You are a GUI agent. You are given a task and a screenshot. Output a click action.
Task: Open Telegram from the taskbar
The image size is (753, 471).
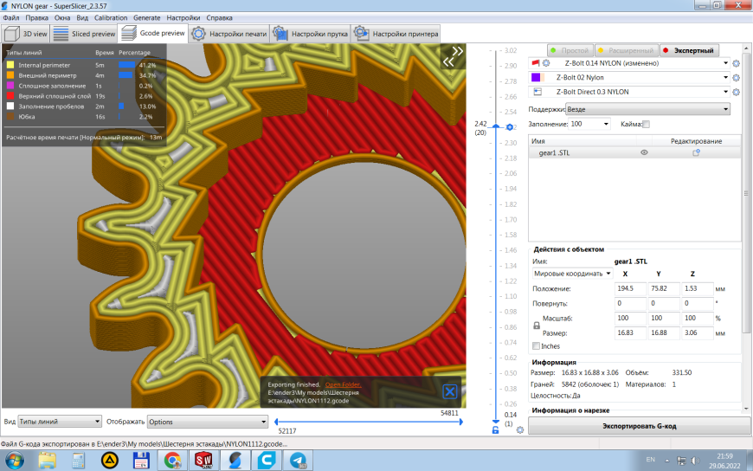click(298, 461)
